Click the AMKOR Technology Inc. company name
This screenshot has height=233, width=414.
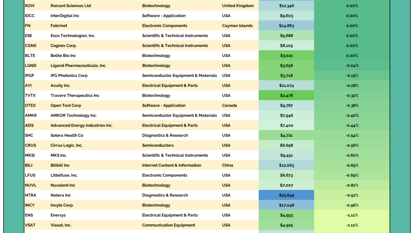pyautogui.click(x=74, y=116)
